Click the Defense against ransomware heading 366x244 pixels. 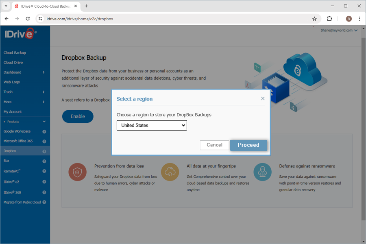click(307, 166)
